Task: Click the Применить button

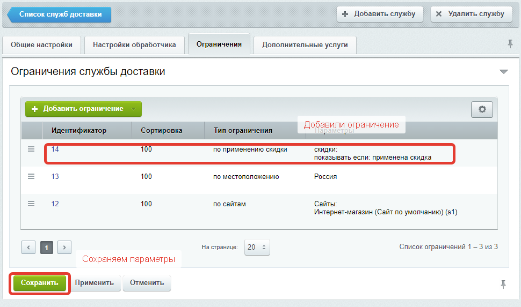Action: 95,282
